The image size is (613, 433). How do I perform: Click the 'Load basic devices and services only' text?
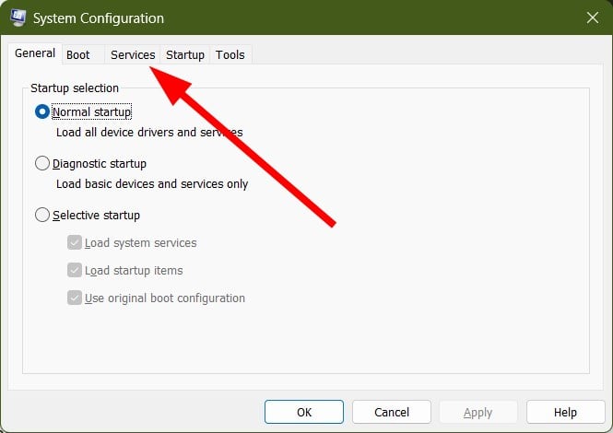tap(152, 183)
